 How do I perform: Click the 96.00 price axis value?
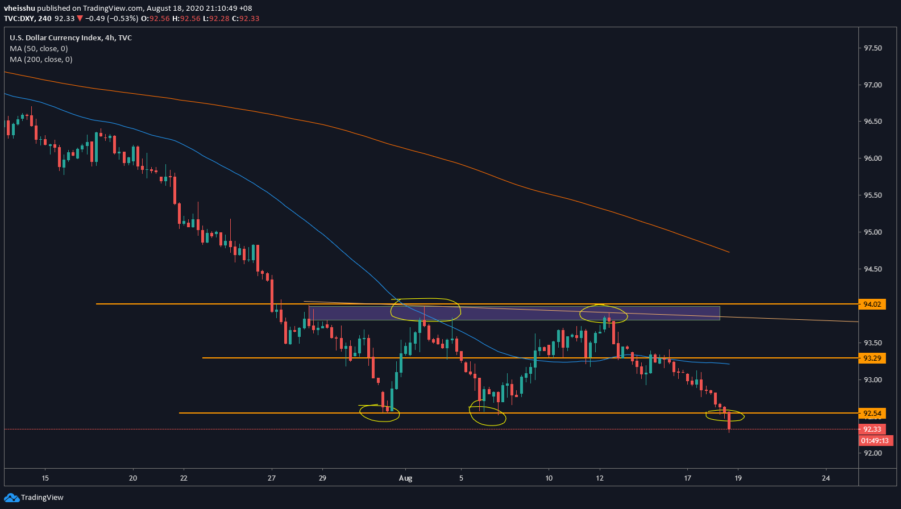click(x=873, y=158)
